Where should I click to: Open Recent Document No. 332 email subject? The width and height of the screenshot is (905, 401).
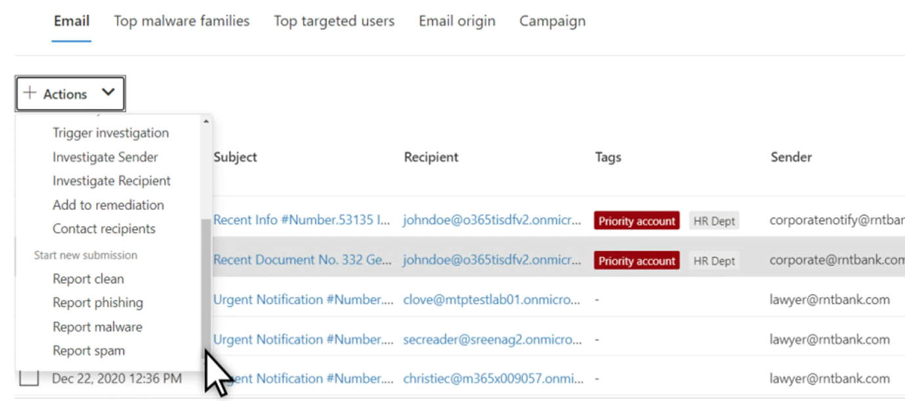pyautogui.click(x=303, y=260)
